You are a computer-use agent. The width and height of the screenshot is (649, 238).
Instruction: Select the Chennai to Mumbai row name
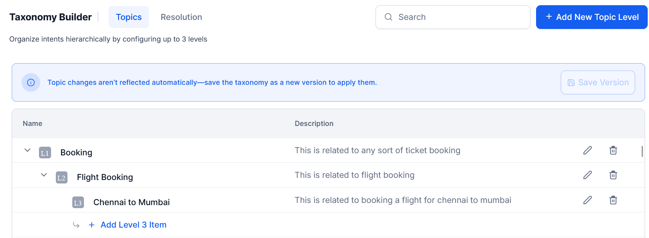[x=132, y=203]
